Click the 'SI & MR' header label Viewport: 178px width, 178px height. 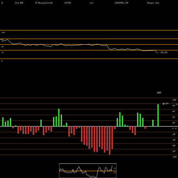[x=19, y=3]
